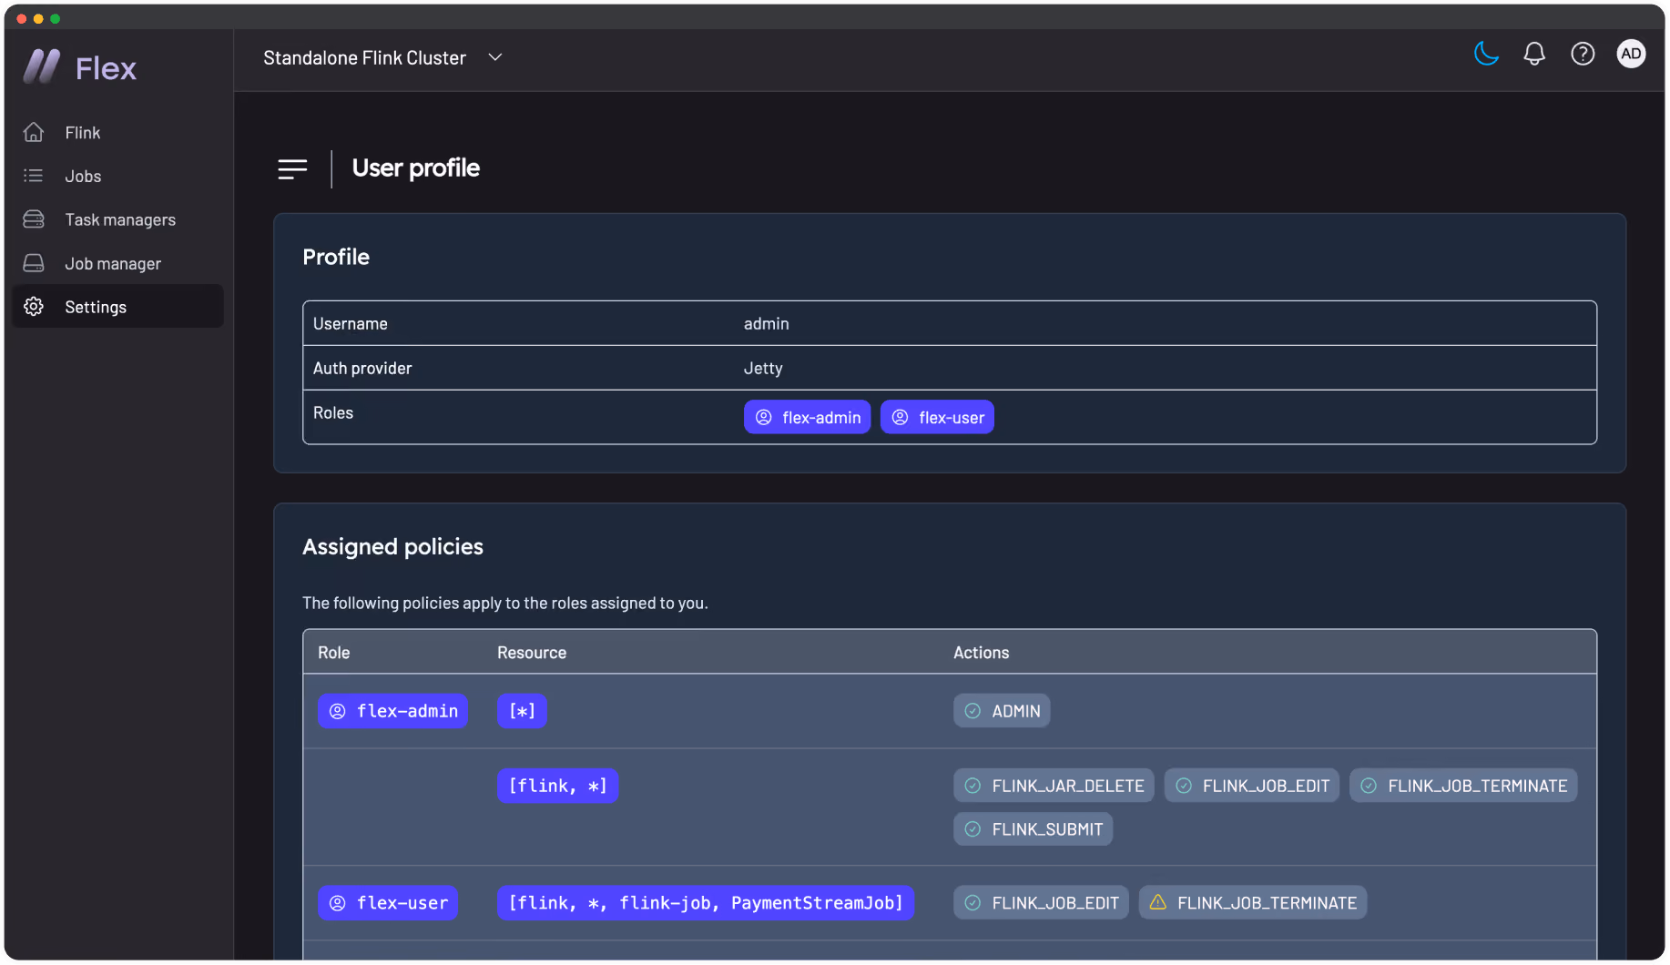The height and width of the screenshot is (965, 1670).
Task: Click the Flink home icon
Action: pyautogui.click(x=34, y=133)
